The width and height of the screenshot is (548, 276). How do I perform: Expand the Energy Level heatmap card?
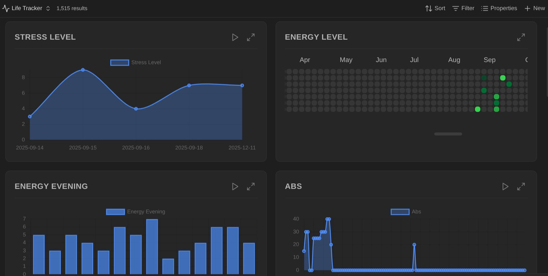pos(521,37)
